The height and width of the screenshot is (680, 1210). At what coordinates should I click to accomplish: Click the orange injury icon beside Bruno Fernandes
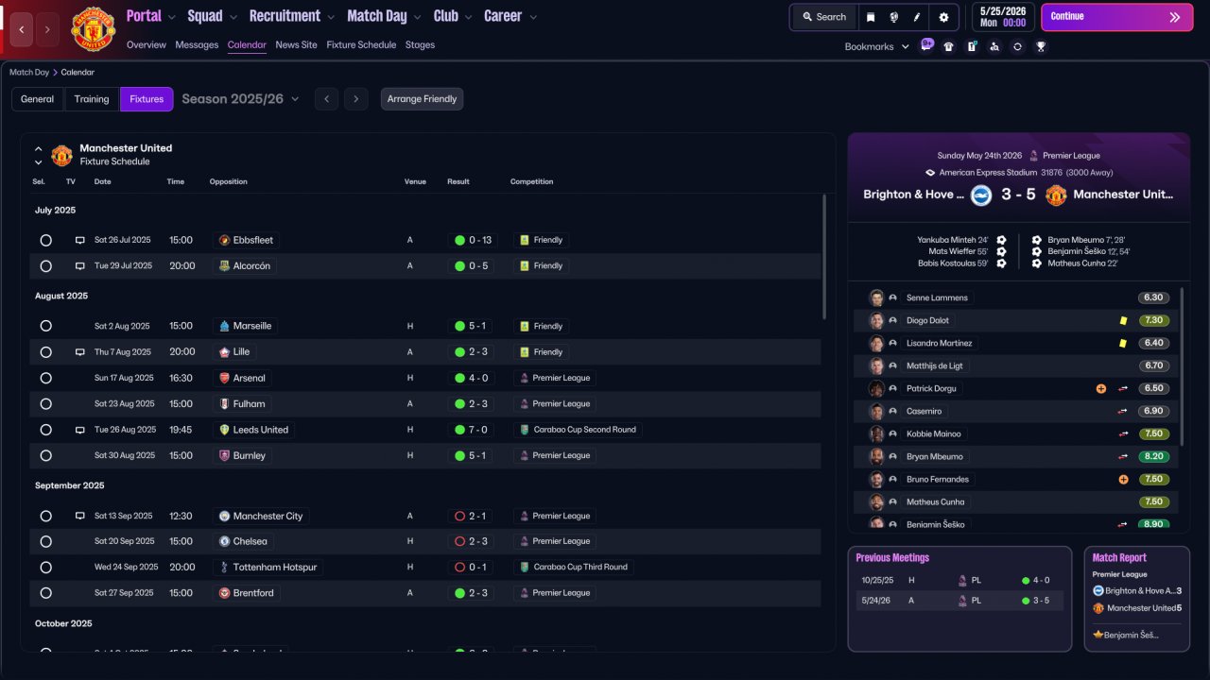point(1123,480)
